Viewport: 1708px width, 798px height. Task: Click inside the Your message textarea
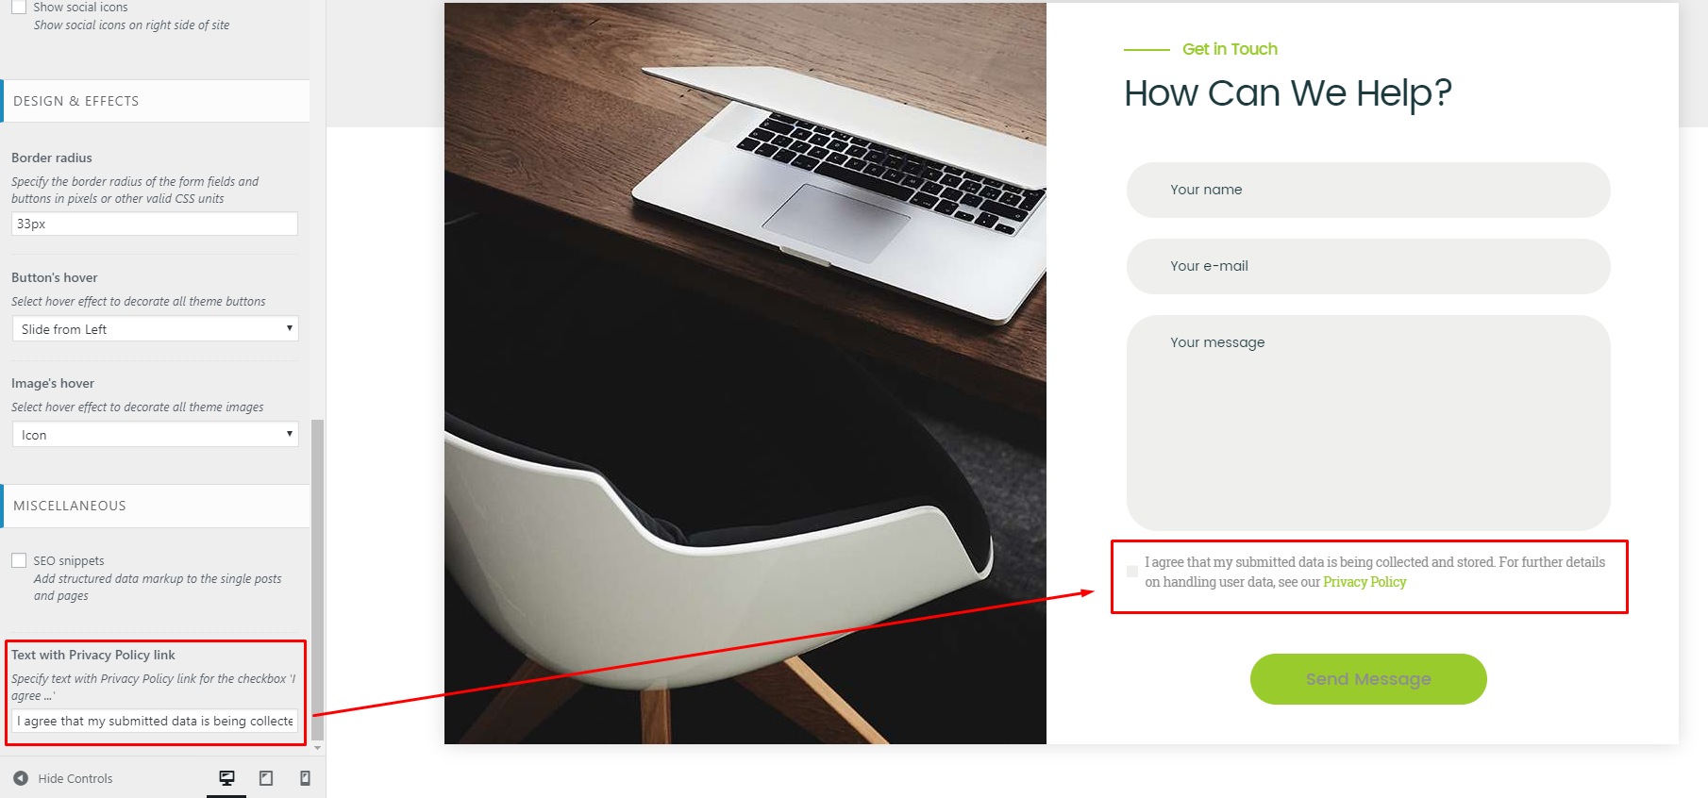1368,423
